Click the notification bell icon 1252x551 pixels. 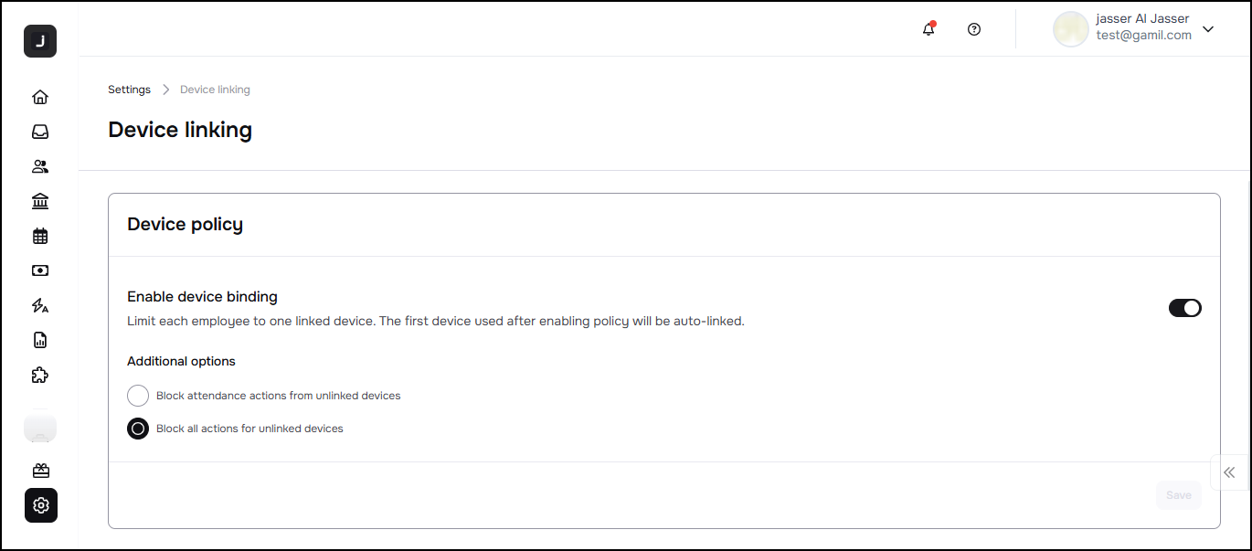(928, 29)
